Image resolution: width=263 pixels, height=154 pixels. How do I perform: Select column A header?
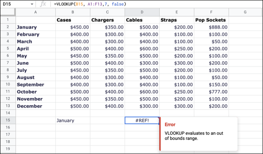pos(36,12)
